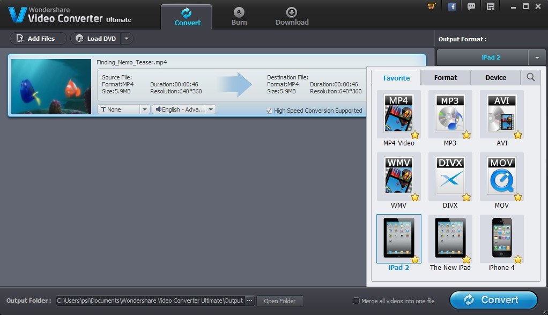Open the Wondershare Facebook page
The height and width of the screenshot is (315, 548).
tap(451, 6)
